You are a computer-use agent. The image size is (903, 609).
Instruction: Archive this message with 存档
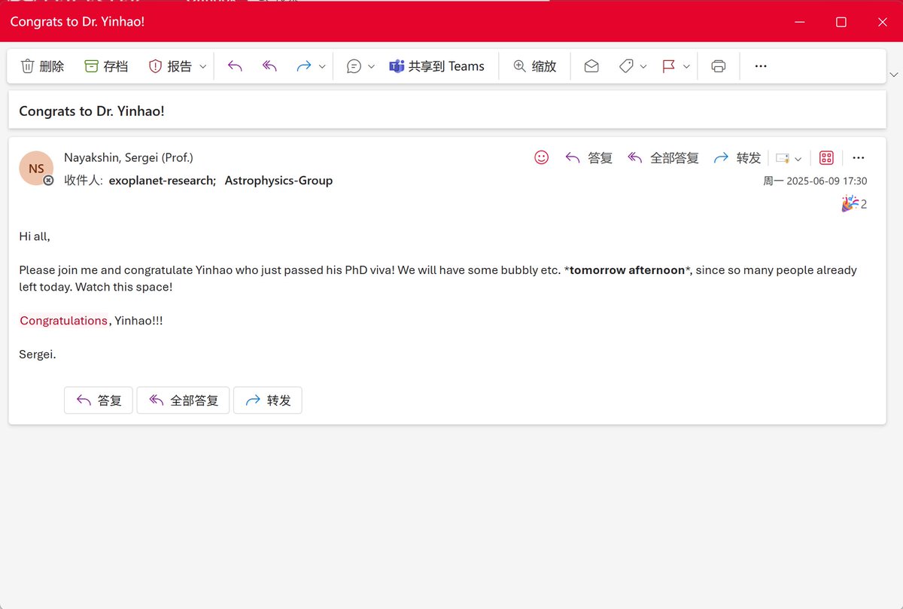click(105, 65)
